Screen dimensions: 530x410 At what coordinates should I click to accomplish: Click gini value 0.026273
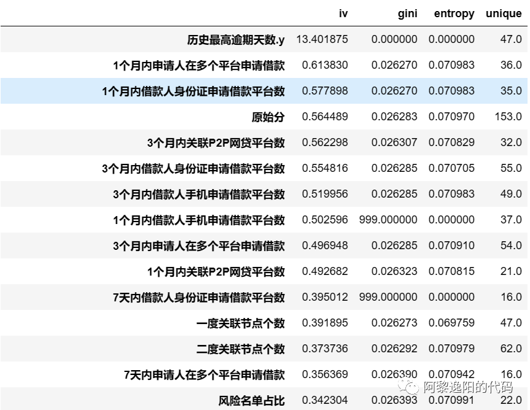pos(394,323)
